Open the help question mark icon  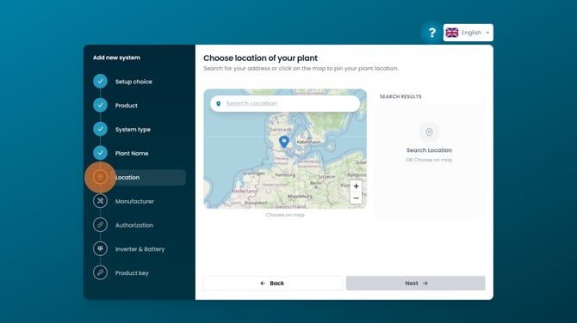pos(432,33)
